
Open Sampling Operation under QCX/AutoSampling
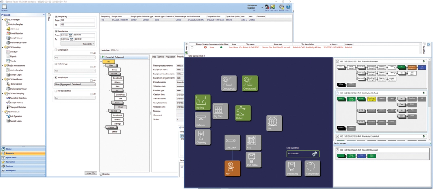coord(18,98)
